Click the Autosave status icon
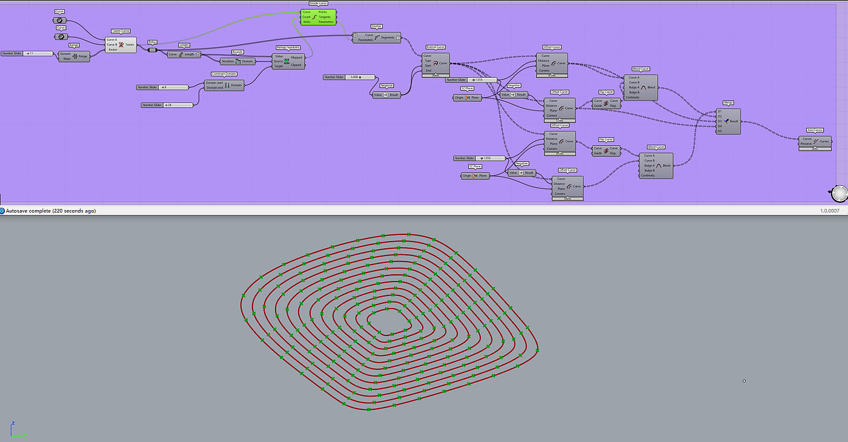This screenshot has height=442, width=848. click(x=2, y=211)
